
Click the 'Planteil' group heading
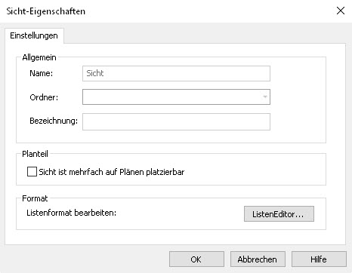pos(35,154)
